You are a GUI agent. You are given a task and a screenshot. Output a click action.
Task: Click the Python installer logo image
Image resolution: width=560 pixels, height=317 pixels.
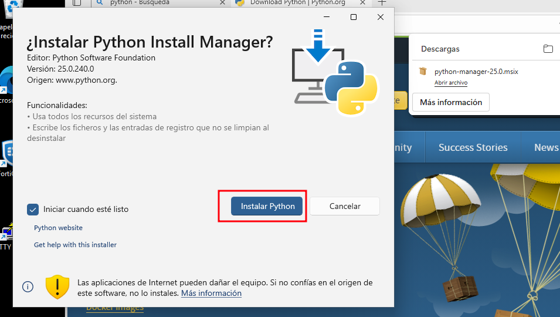pyautogui.click(x=335, y=71)
